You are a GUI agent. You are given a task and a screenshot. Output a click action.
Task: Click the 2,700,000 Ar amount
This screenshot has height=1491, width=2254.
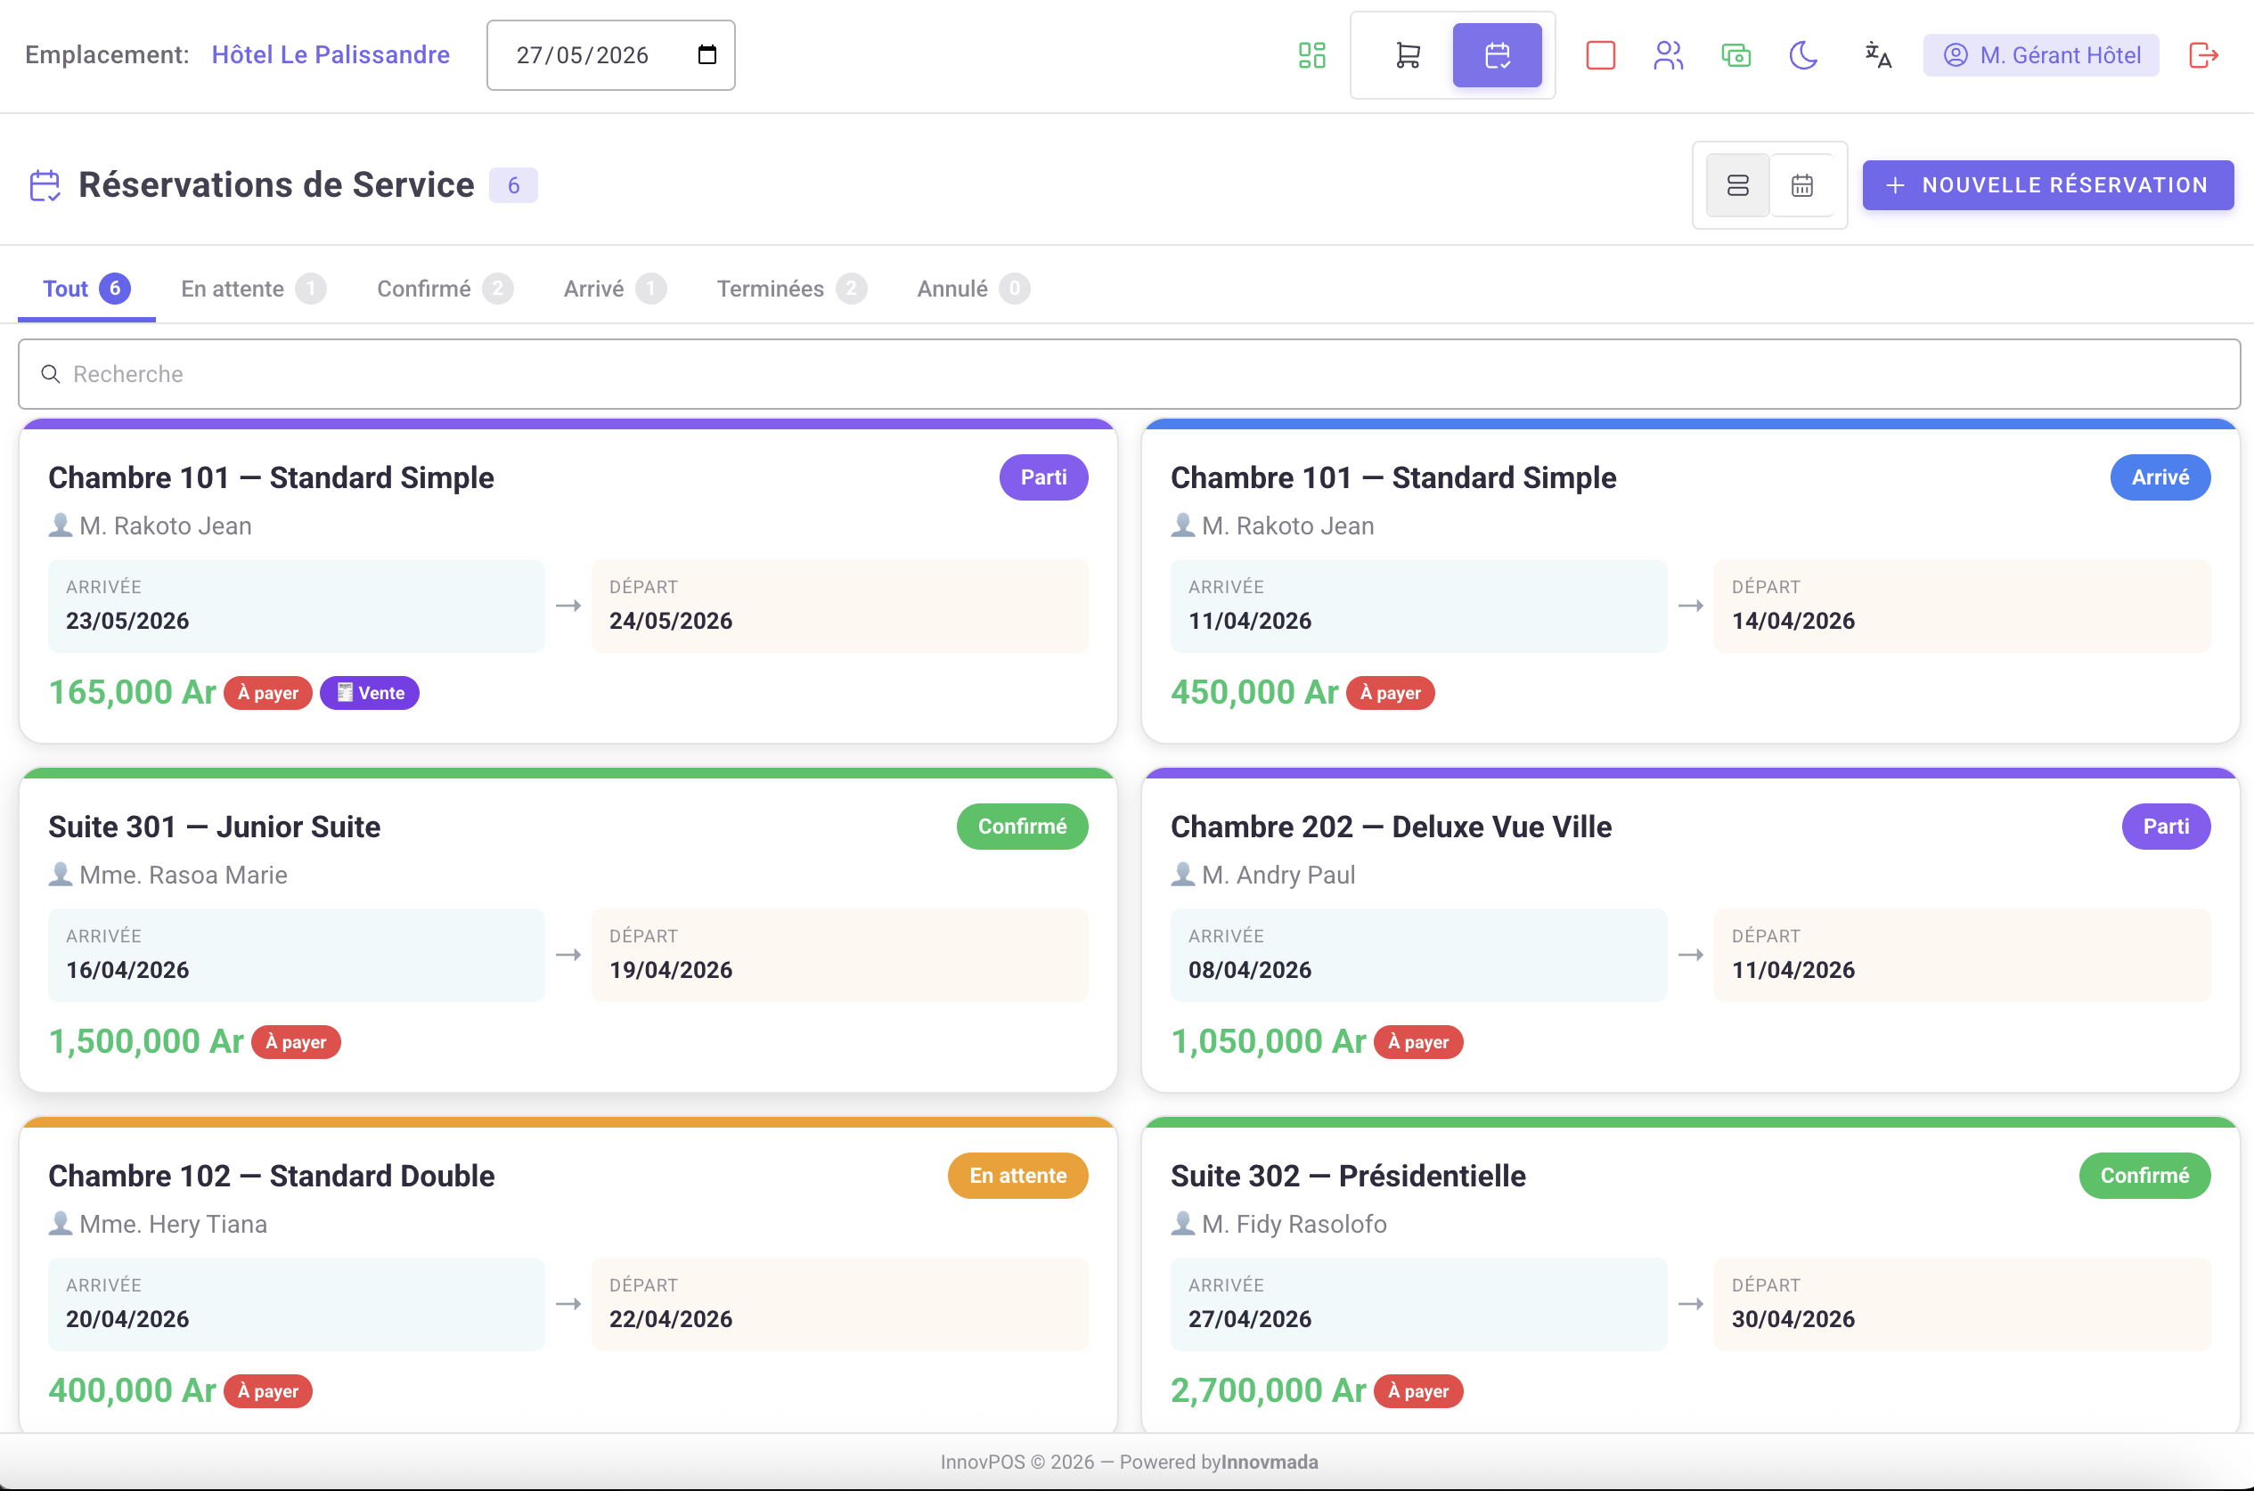click(1268, 1390)
